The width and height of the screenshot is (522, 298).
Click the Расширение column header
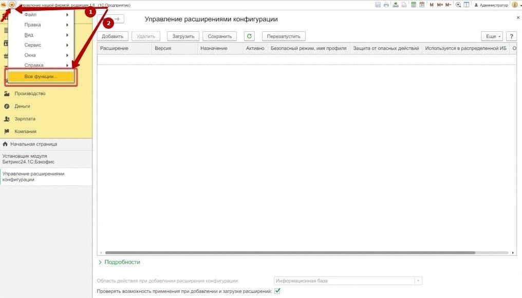124,48
